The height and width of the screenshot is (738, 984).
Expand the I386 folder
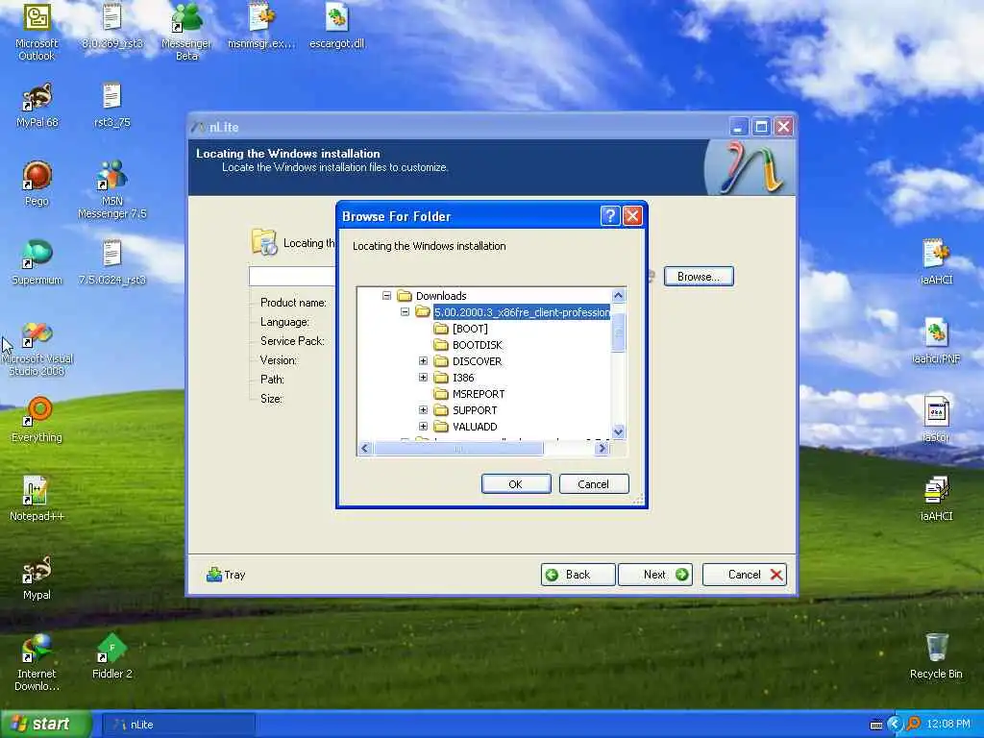(x=423, y=377)
